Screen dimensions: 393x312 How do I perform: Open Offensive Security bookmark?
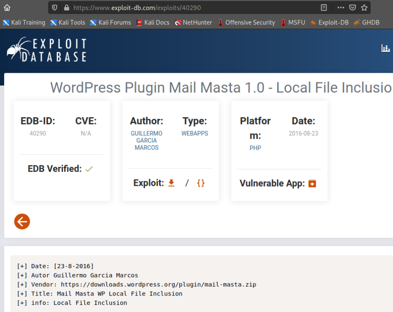(246, 23)
